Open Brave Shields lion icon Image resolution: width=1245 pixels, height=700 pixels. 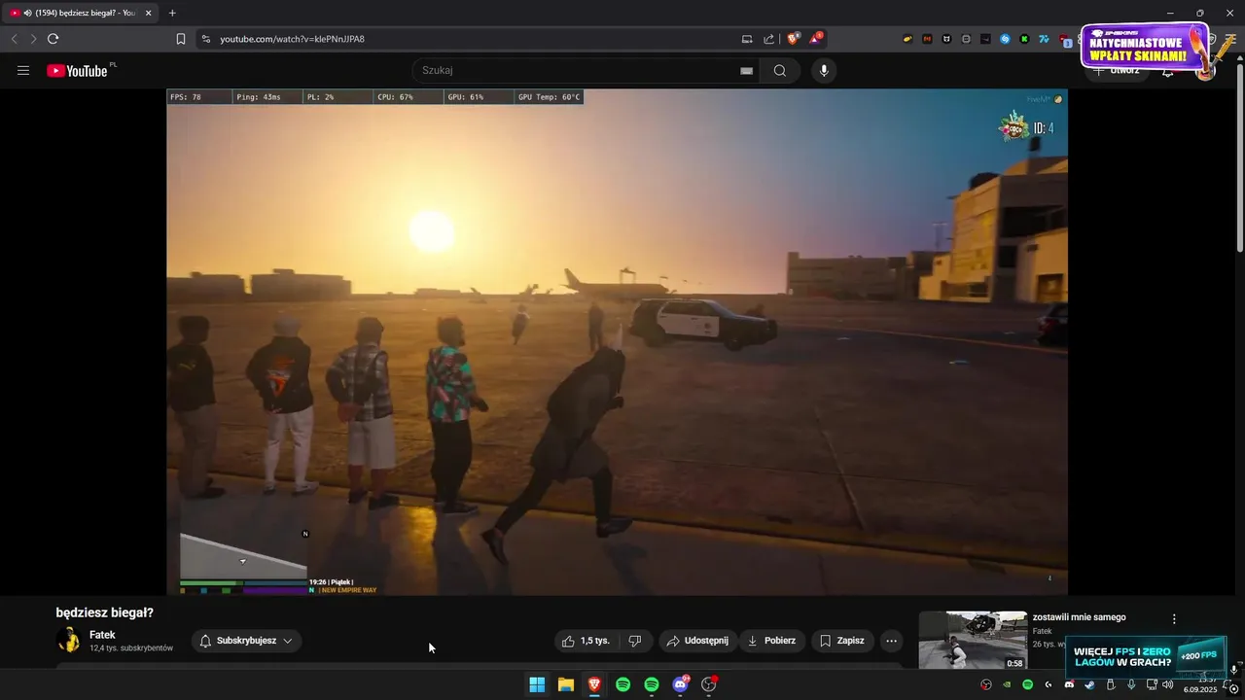[793, 39]
